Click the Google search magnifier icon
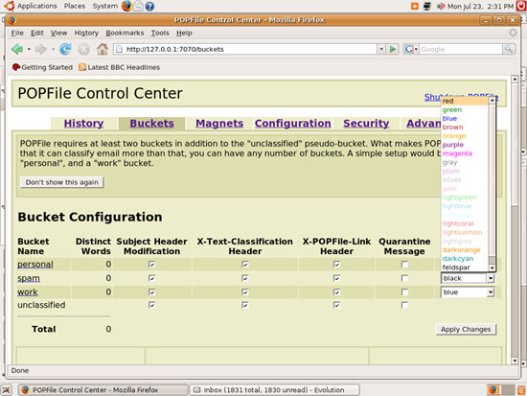Image resolution: width=527 pixels, height=396 pixels. coord(509,49)
